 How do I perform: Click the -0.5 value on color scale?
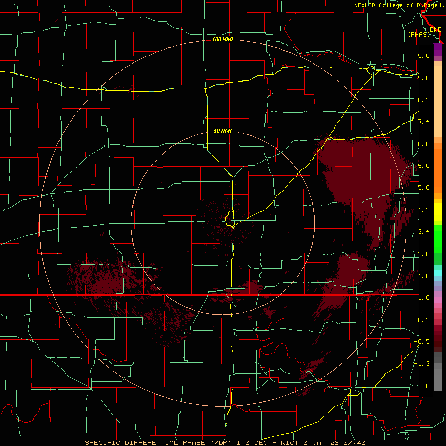422,342
